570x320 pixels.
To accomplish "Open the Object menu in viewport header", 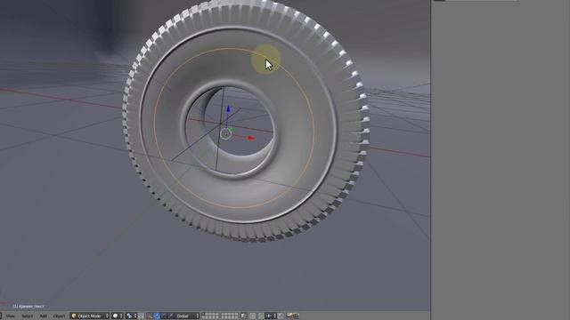I will point(60,316).
